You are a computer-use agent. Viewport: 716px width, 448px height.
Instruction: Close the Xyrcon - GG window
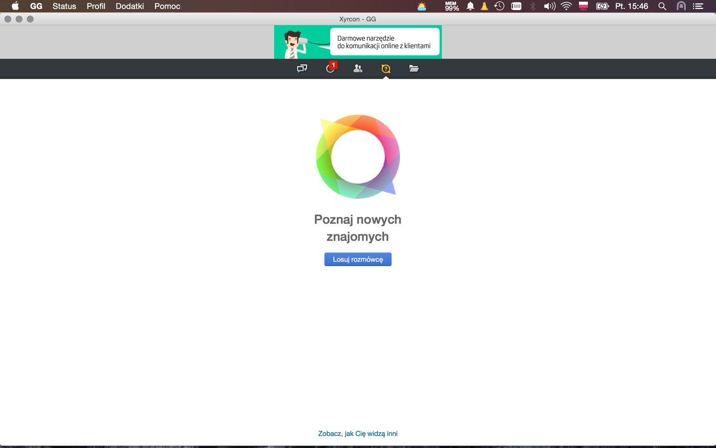tap(7, 19)
